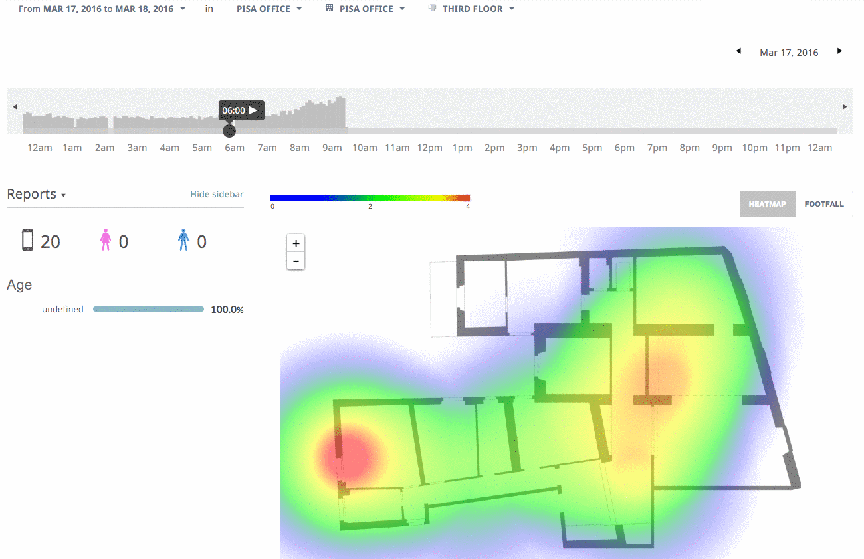The width and height of the screenshot is (864, 559).
Task: Click the next date arrow beside Mar 17, 2016
Action: pyautogui.click(x=839, y=51)
